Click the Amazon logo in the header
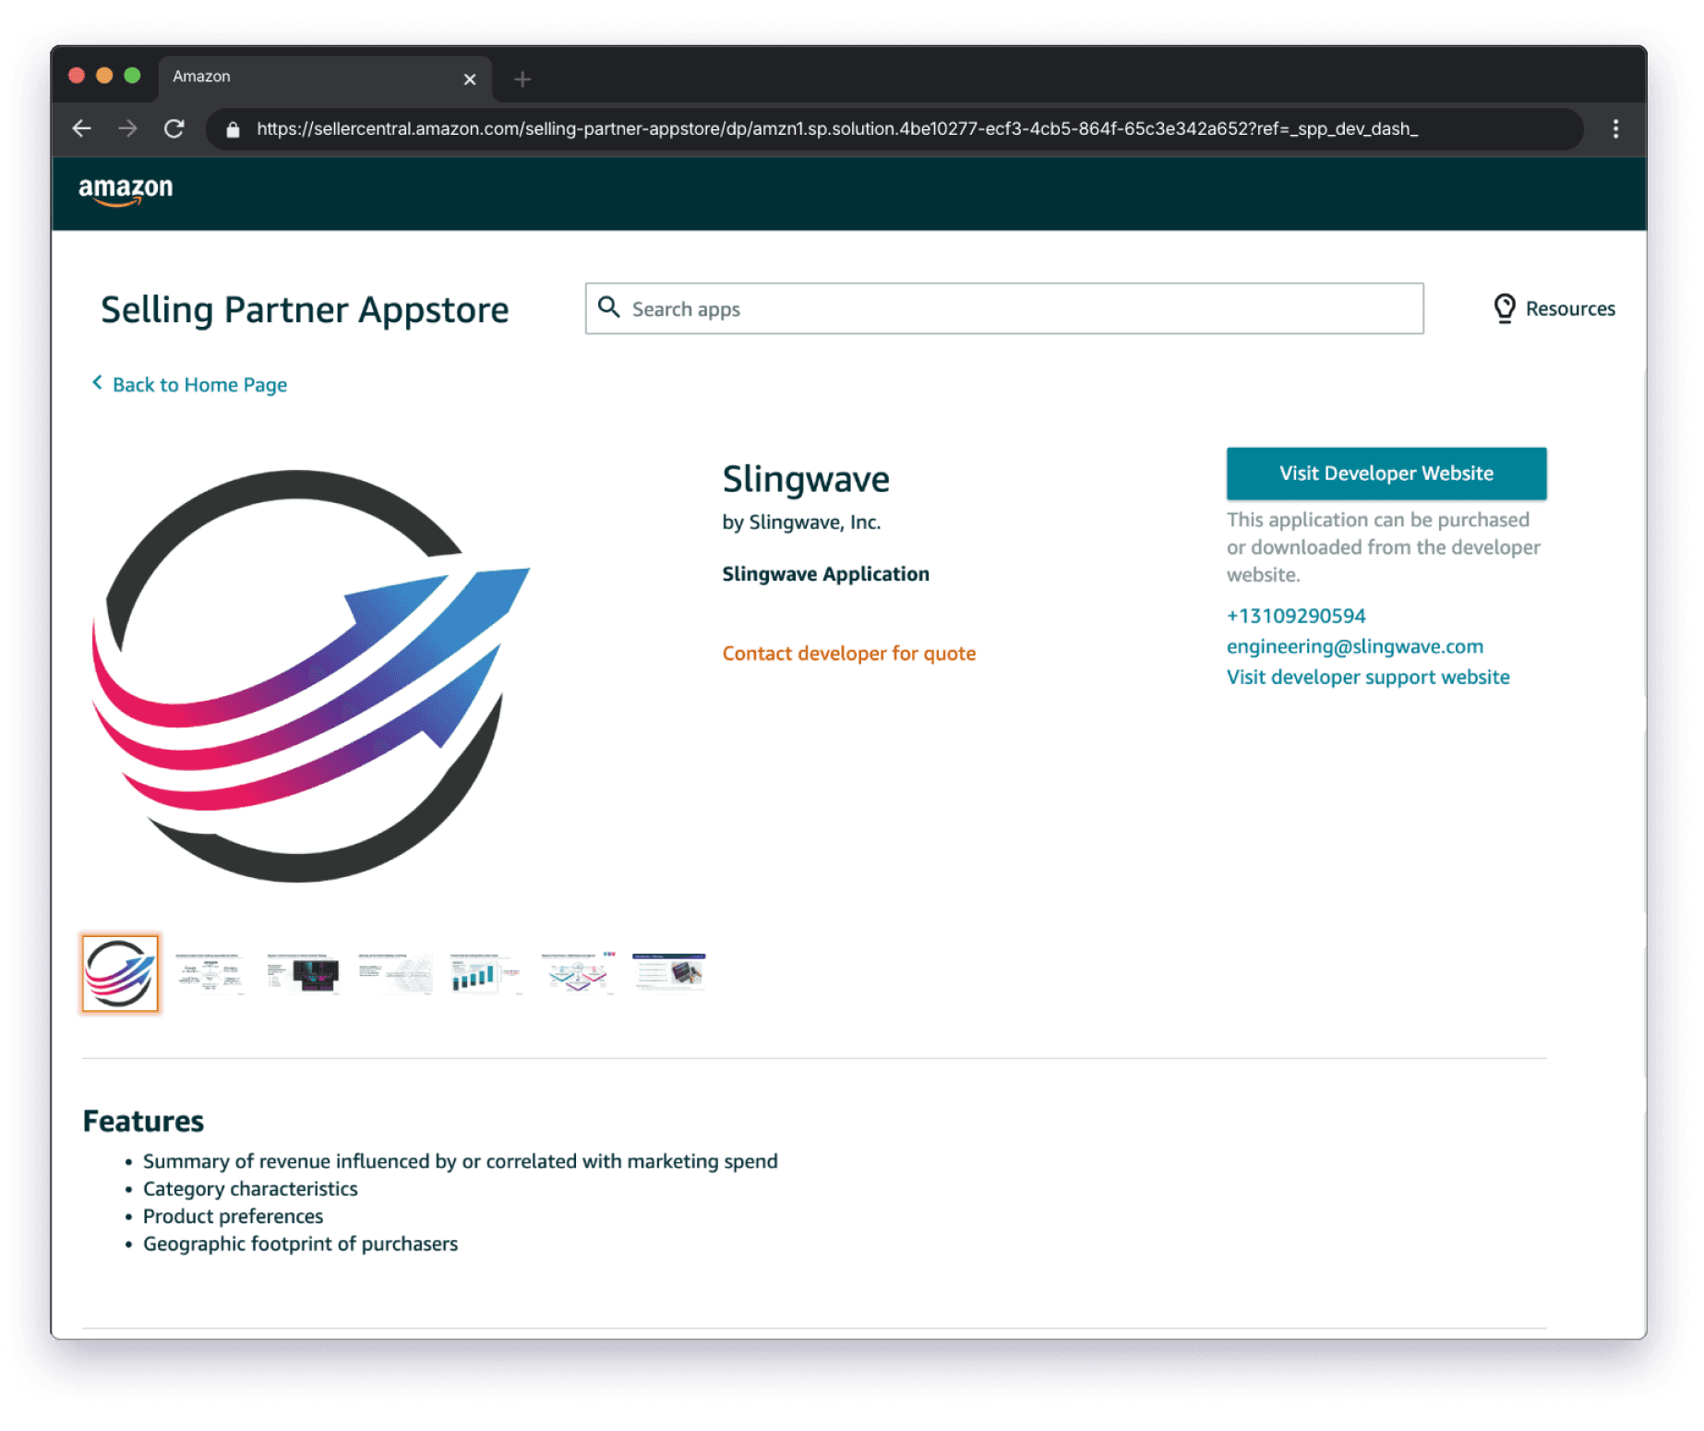Viewport: 1704px width, 1431px height. (x=126, y=190)
